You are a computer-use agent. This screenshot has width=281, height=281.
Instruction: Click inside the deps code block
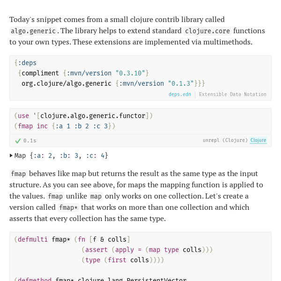[x=140, y=78]
